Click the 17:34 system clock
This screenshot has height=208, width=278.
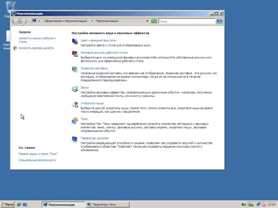[271, 205]
